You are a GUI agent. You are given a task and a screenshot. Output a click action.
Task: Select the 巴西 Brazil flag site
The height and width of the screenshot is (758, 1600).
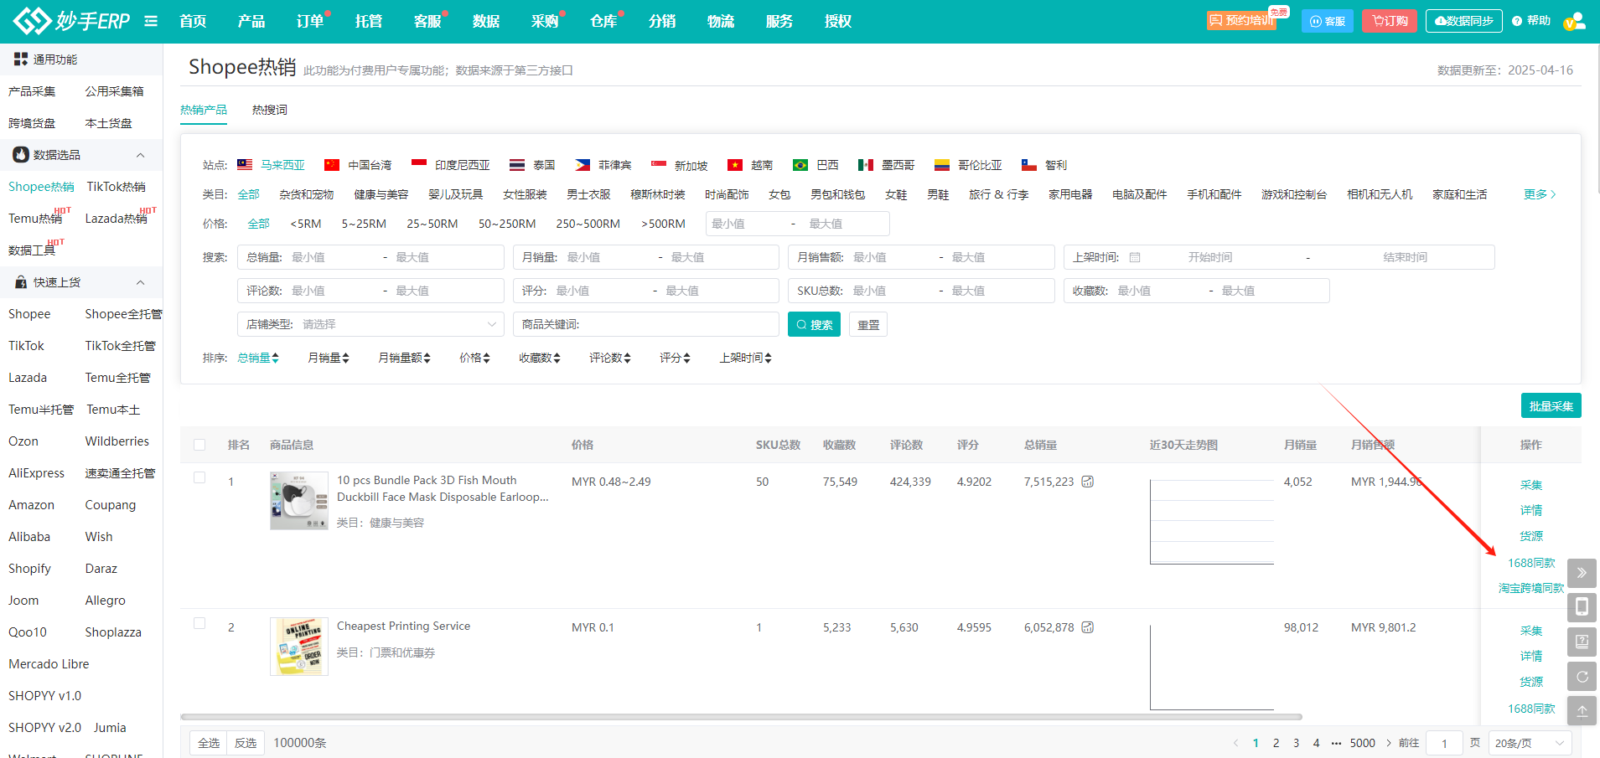pyautogui.click(x=800, y=165)
